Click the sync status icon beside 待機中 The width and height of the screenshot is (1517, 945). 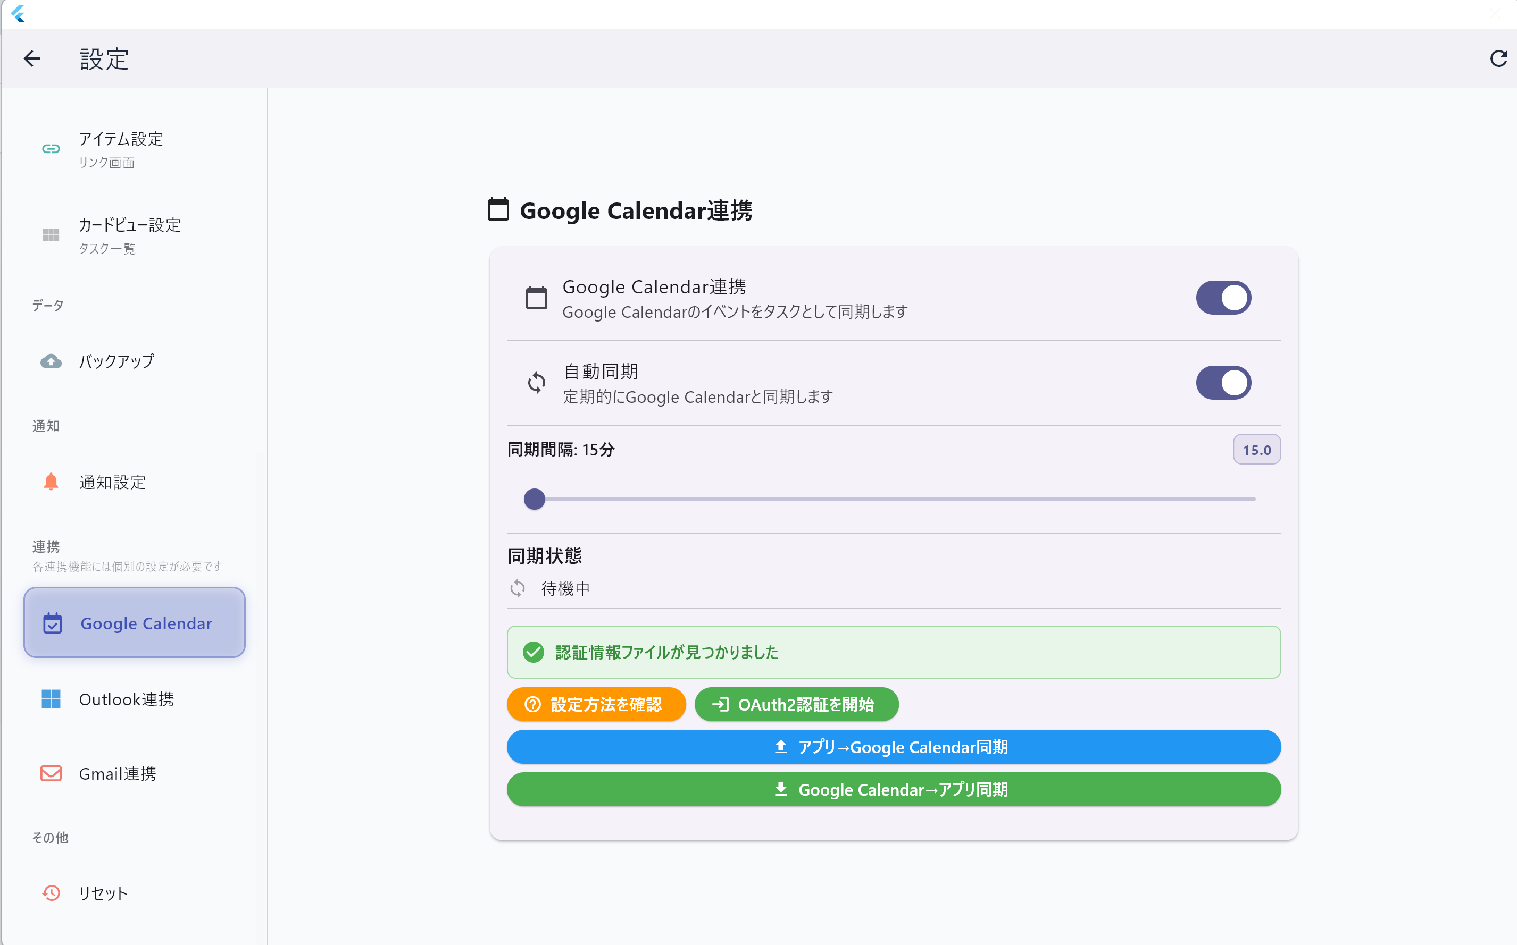coord(518,587)
